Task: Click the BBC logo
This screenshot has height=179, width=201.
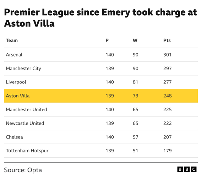Action: 187,169
